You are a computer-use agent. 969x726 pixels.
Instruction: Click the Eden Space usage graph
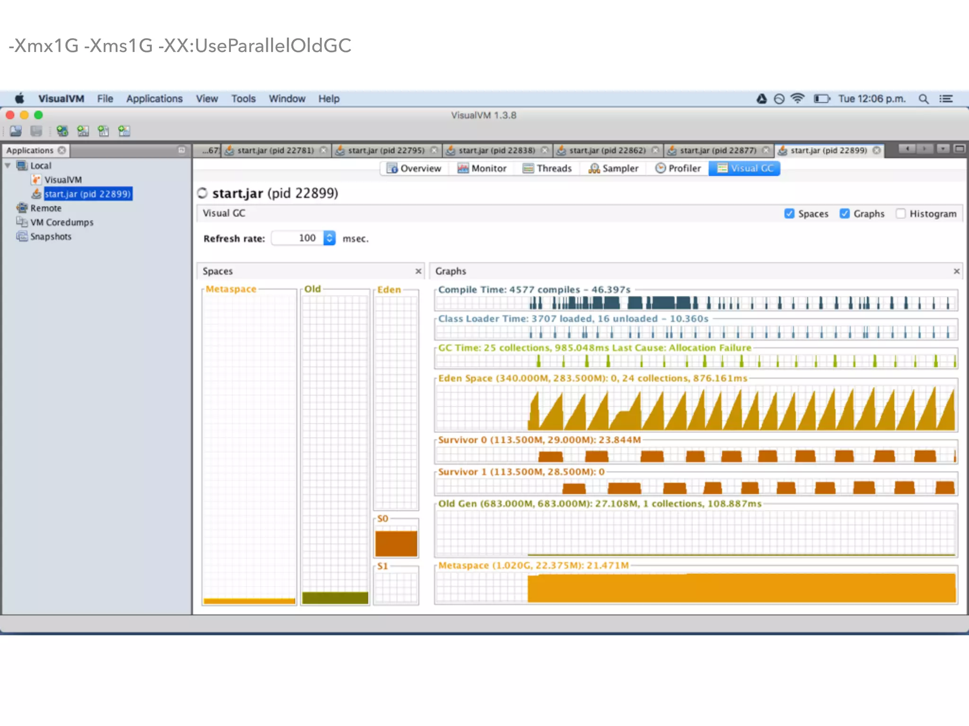tap(696, 407)
